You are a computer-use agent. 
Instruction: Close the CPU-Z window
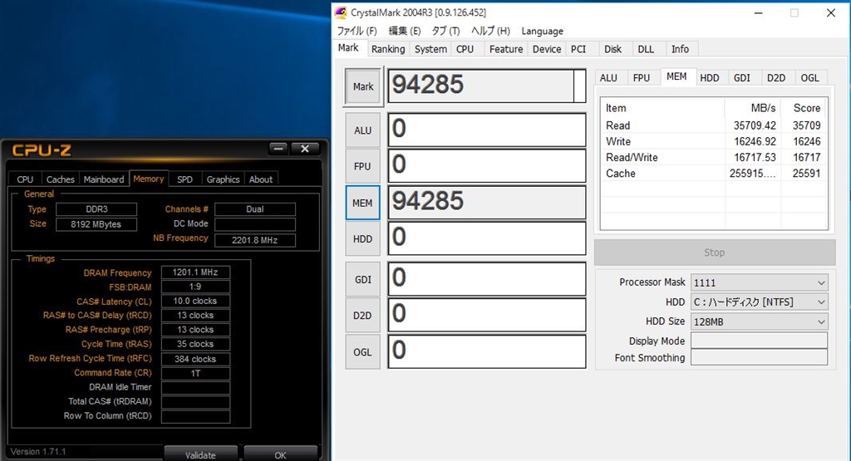(305, 149)
